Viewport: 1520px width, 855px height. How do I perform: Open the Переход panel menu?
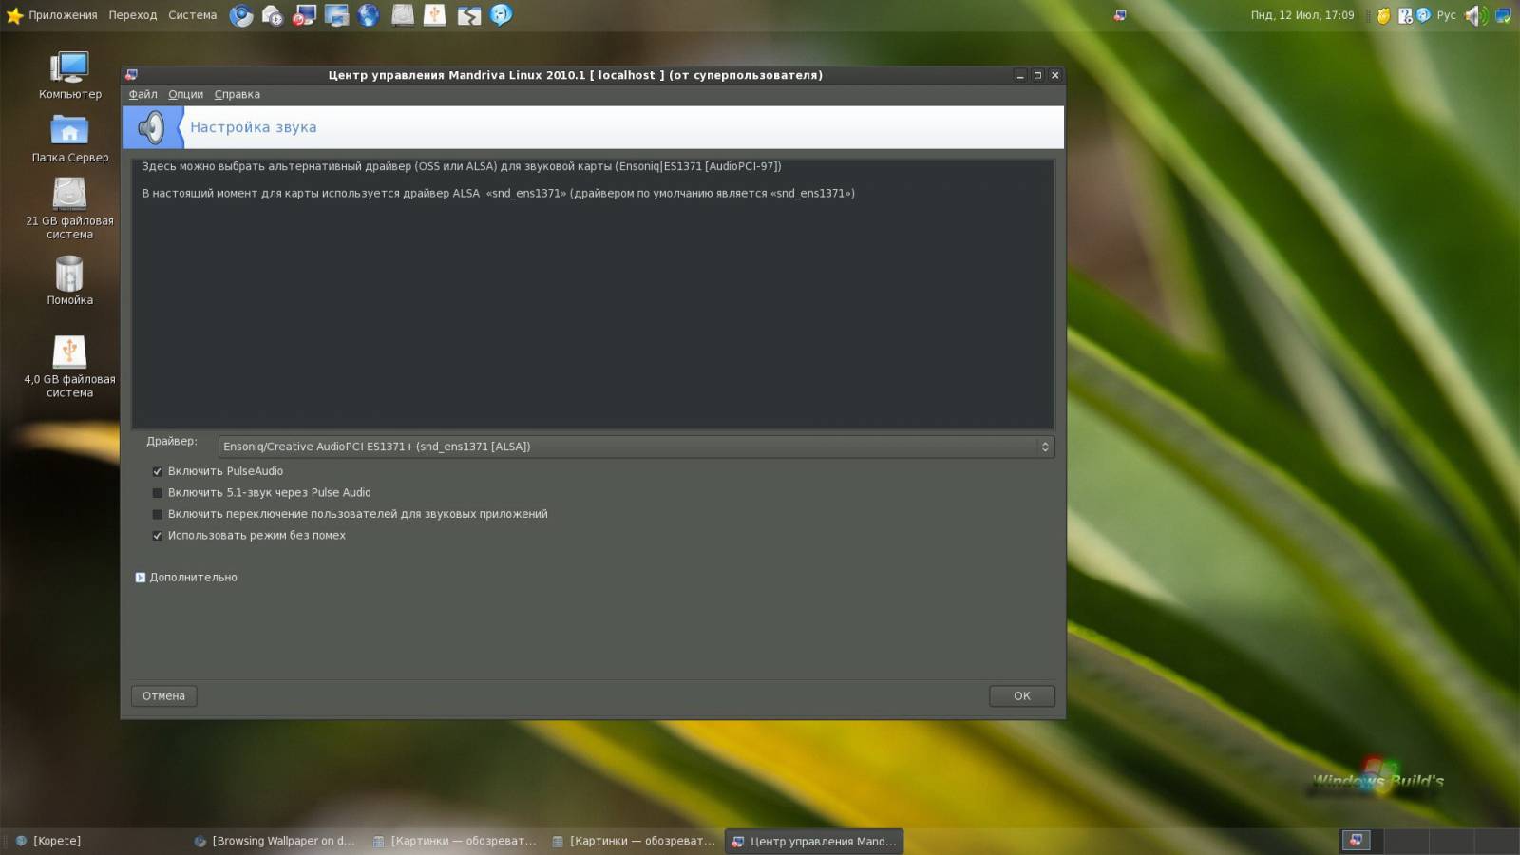(133, 15)
